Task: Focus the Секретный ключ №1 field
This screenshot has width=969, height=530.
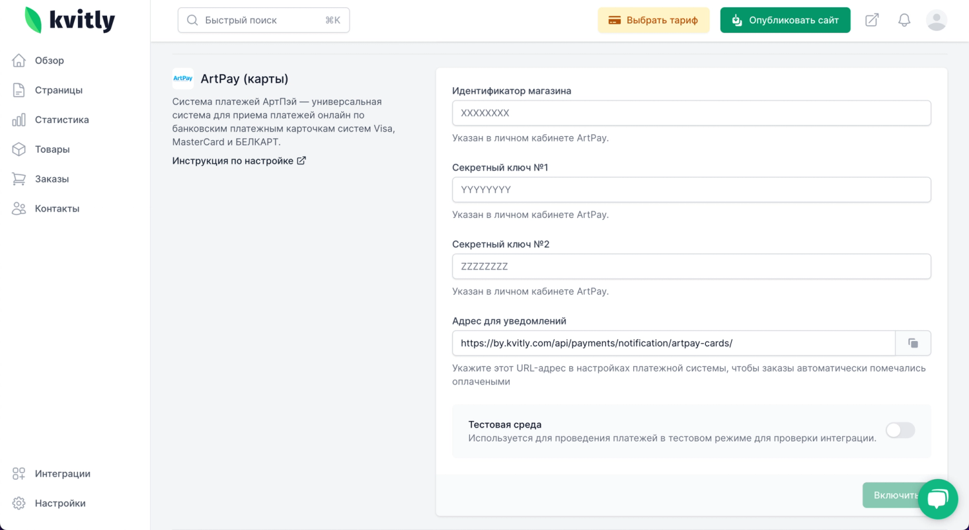Action: (x=691, y=190)
